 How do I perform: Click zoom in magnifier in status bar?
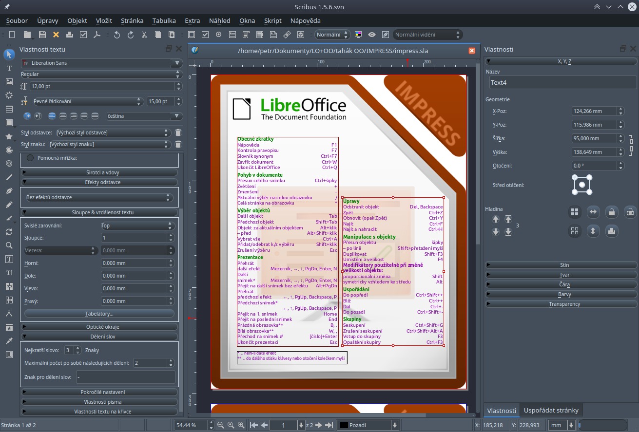click(x=241, y=425)
